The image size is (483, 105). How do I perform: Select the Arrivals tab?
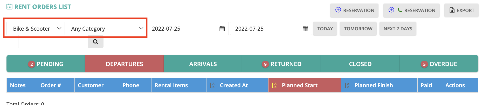pos(203,64)
